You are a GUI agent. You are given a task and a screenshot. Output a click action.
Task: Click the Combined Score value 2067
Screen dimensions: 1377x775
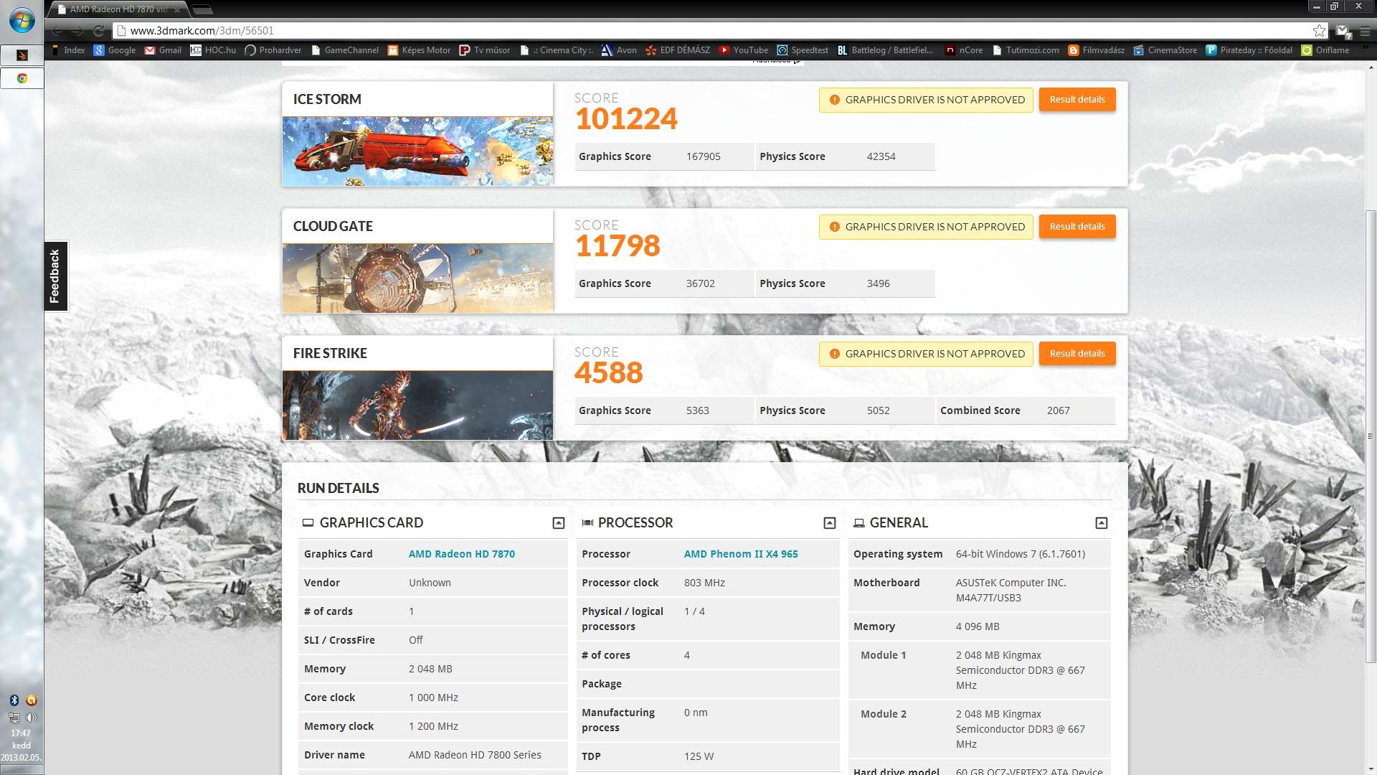point(1059,410)
